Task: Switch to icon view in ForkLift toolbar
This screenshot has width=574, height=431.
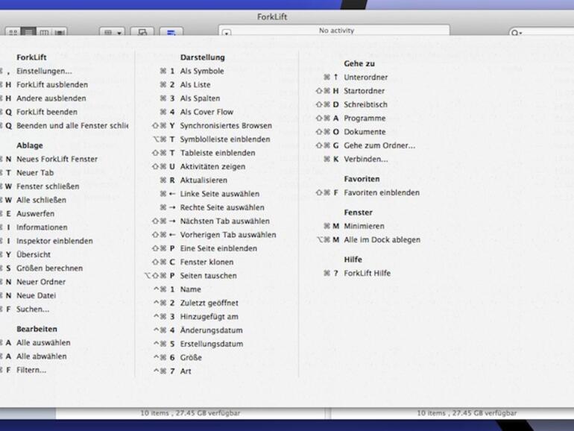Action: 13,32
